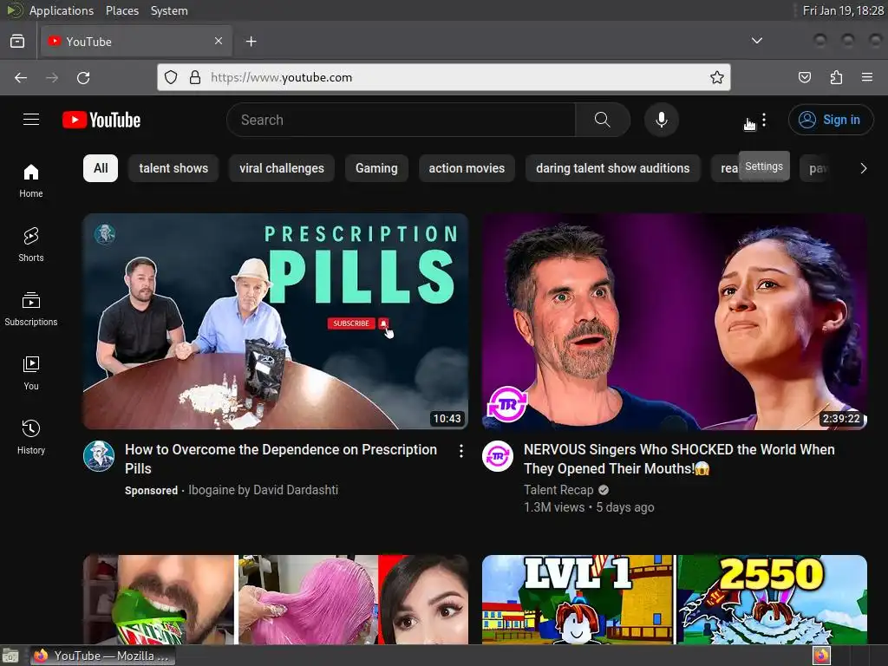Click the browser URL address bar

[x=443, y=77]
